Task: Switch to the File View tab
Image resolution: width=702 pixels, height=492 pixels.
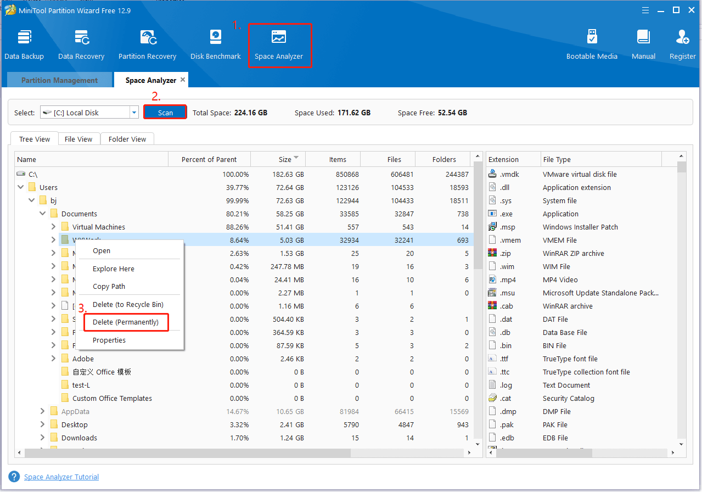Action: tap(78, 139)
